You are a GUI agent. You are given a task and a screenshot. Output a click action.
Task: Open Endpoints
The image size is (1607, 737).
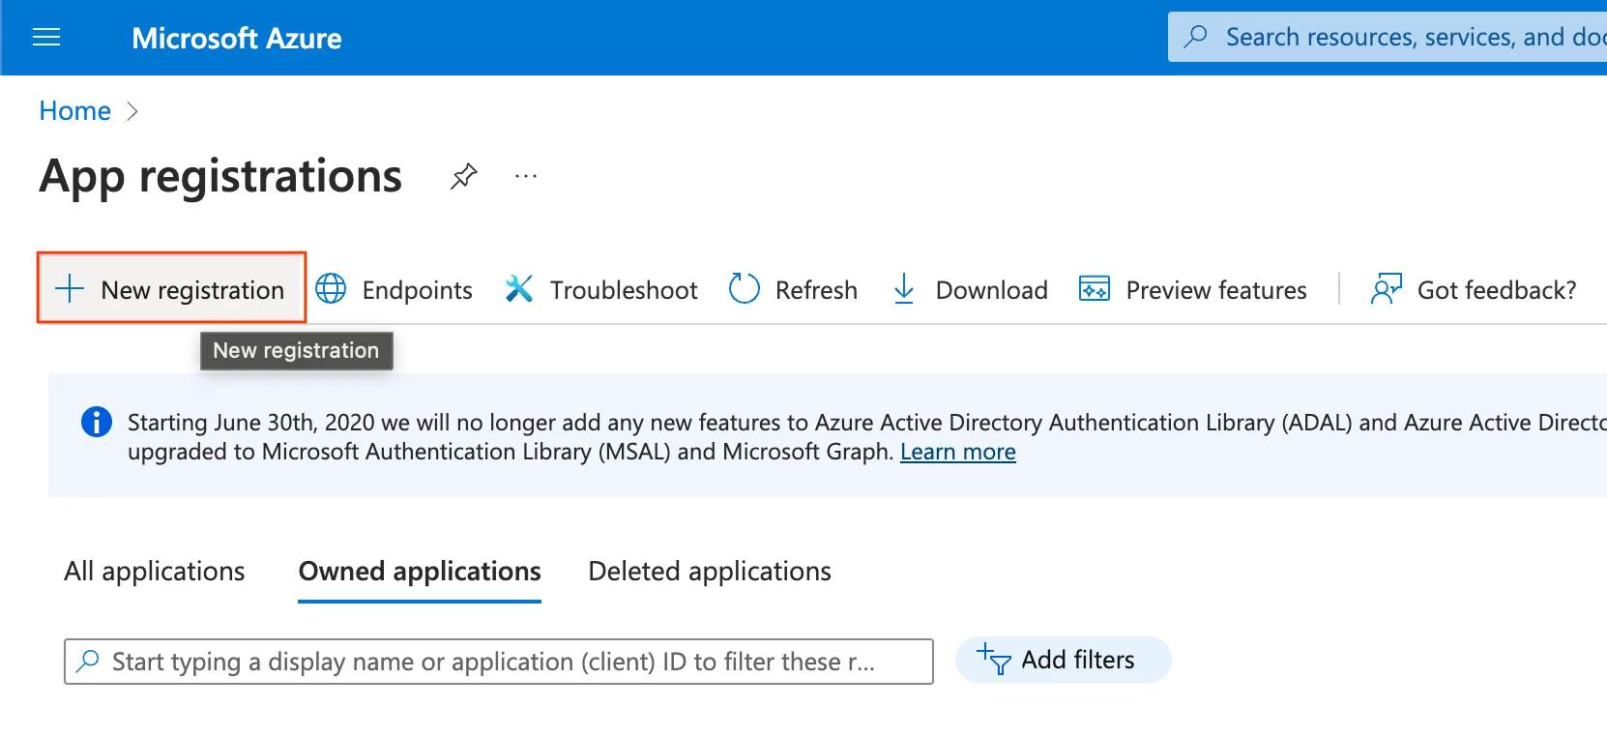[x=394, y=289]
